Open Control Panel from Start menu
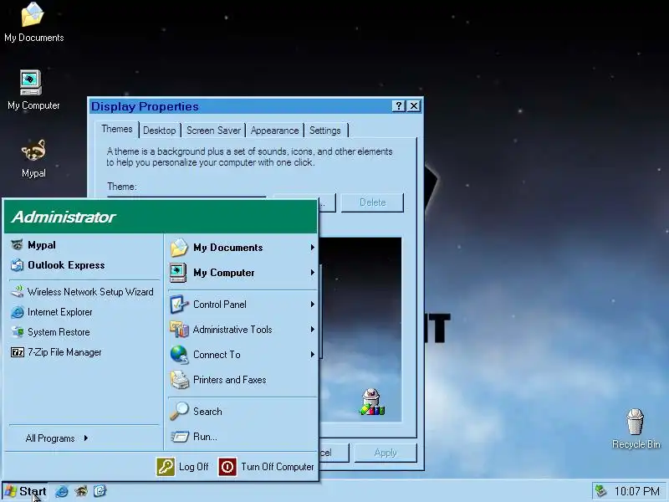The image size is (669, 502). (242, 305)
